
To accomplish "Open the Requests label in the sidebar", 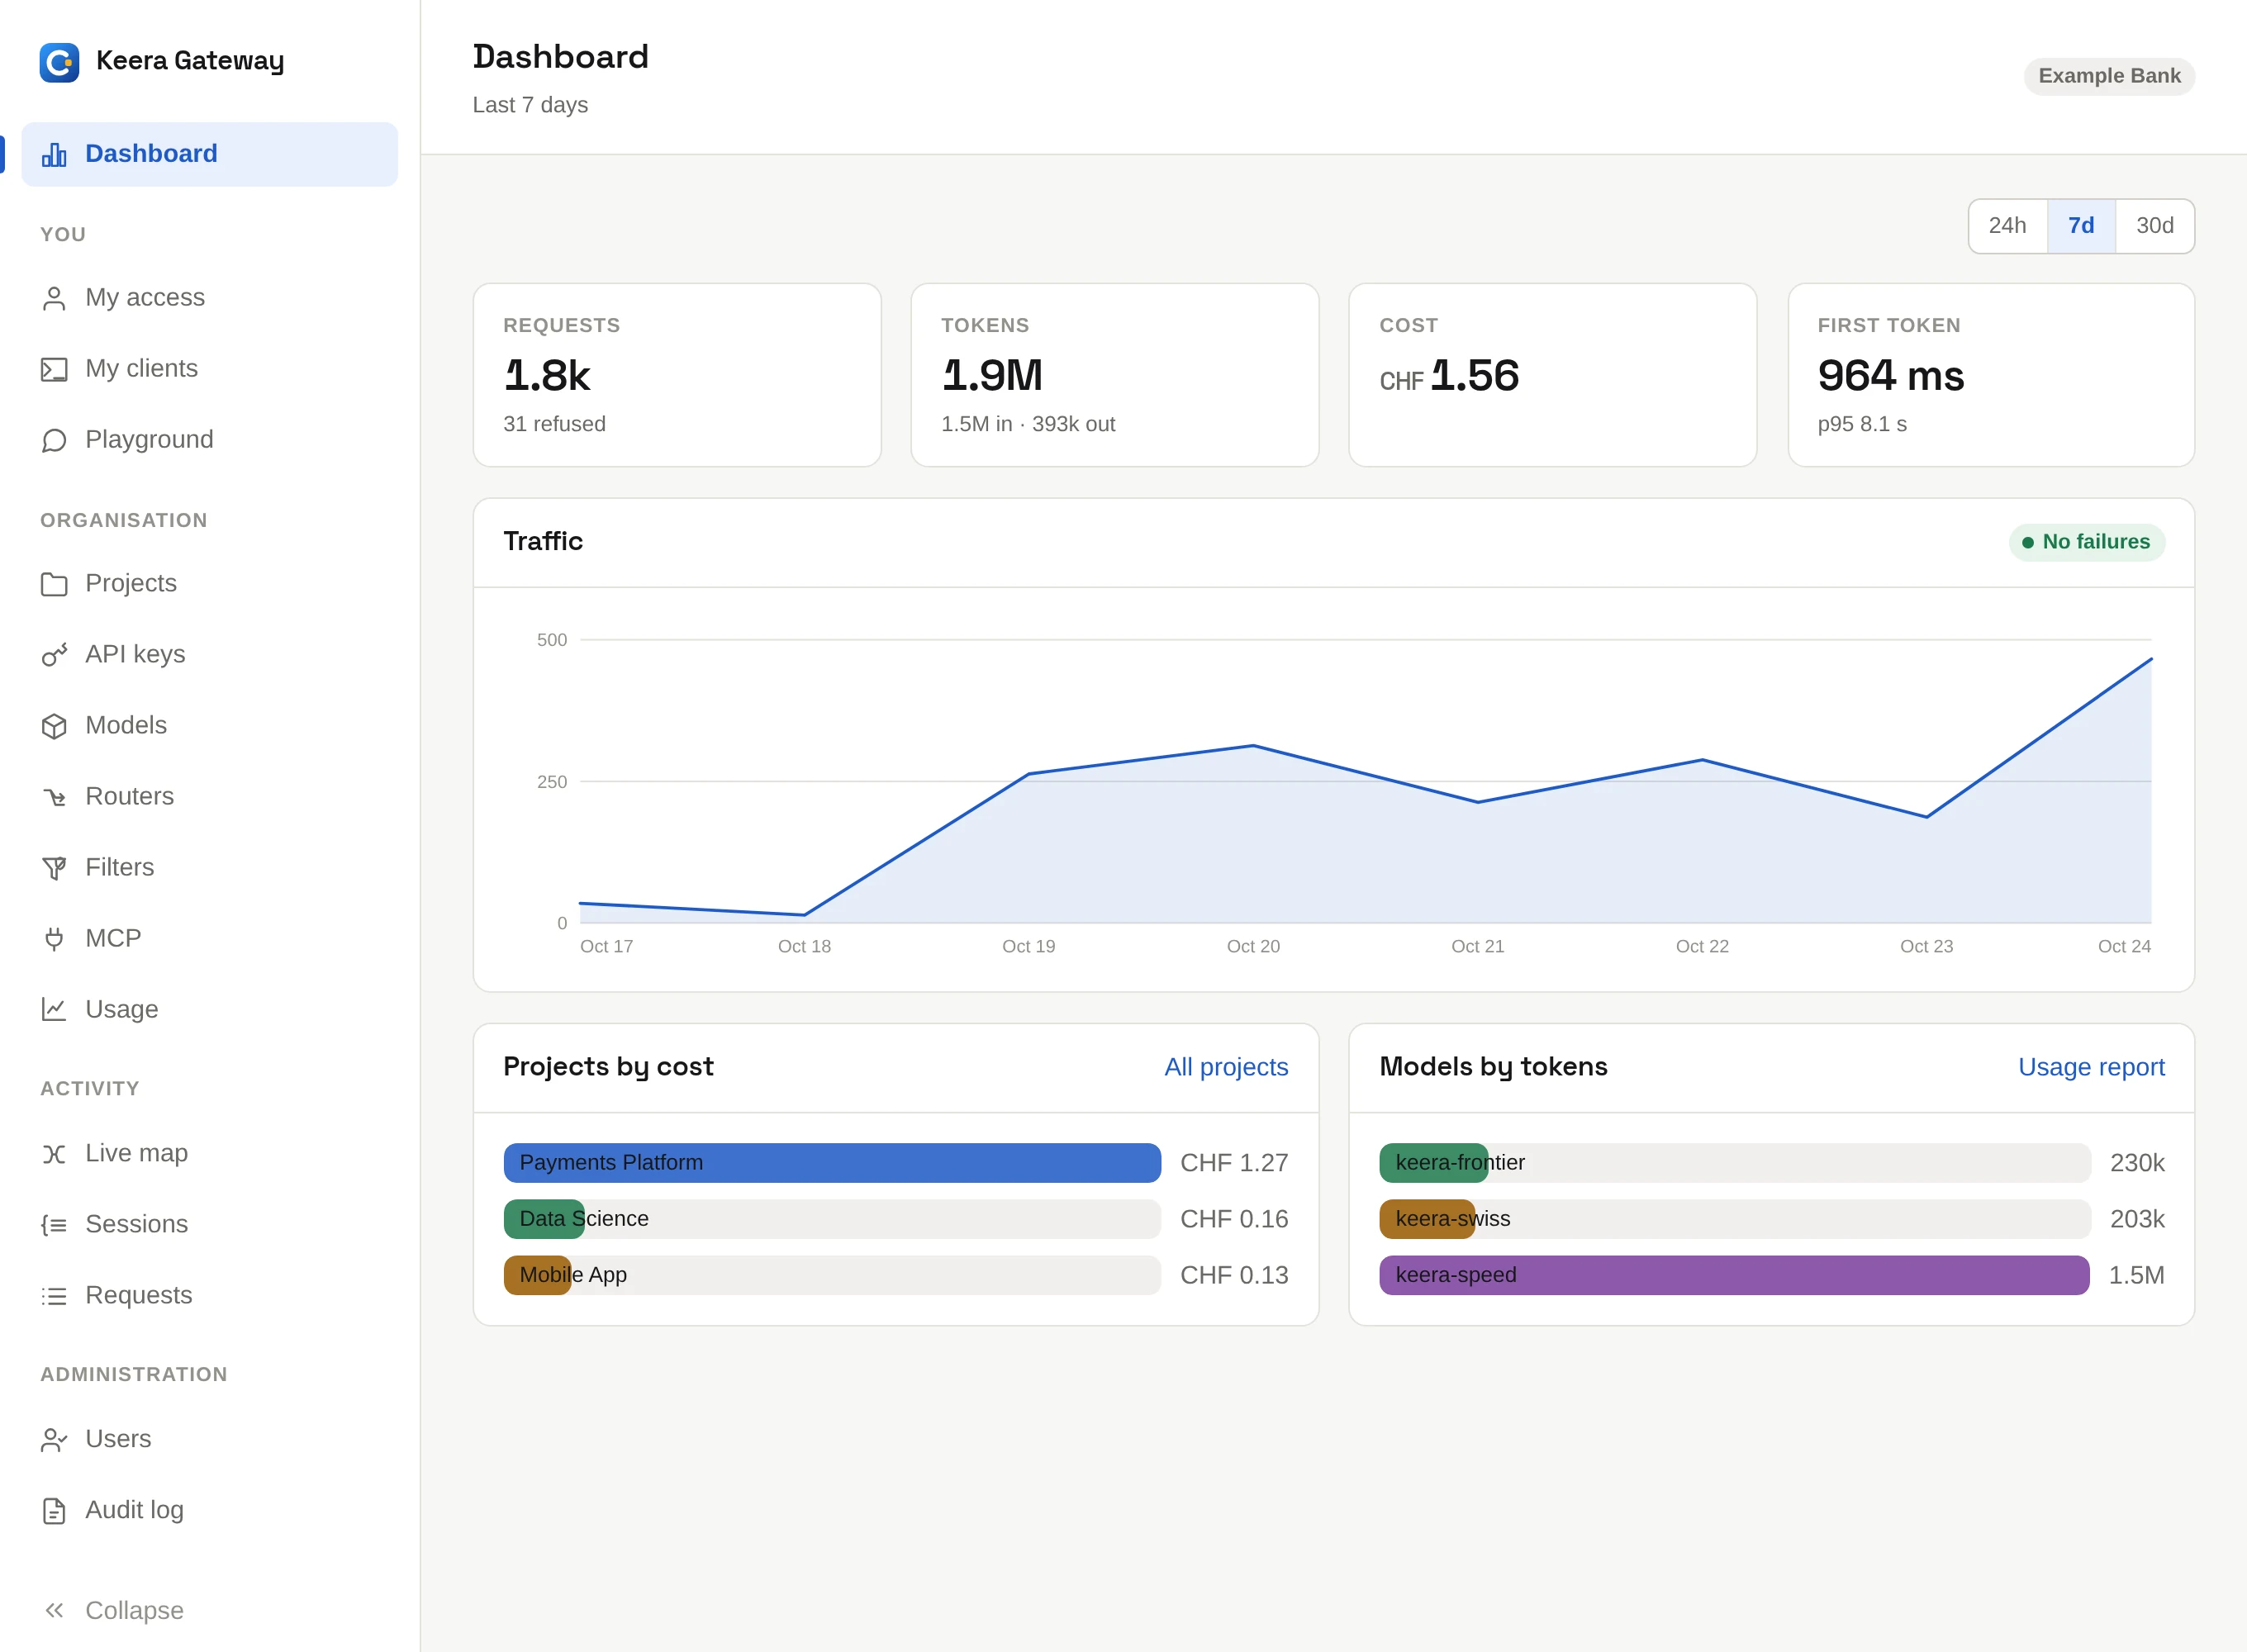I will [x=139, y=1295].
